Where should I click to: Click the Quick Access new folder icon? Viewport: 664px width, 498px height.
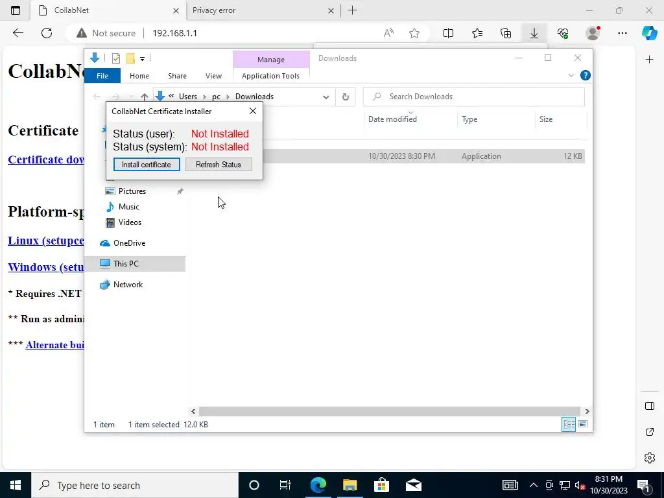tap(130, 58)
